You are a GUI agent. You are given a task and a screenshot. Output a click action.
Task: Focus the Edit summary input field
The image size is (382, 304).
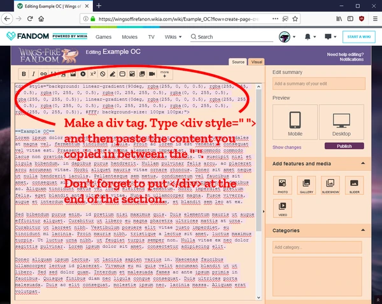click(319, 83)
